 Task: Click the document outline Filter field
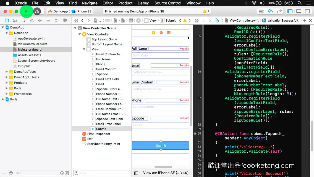coord(102,173)
